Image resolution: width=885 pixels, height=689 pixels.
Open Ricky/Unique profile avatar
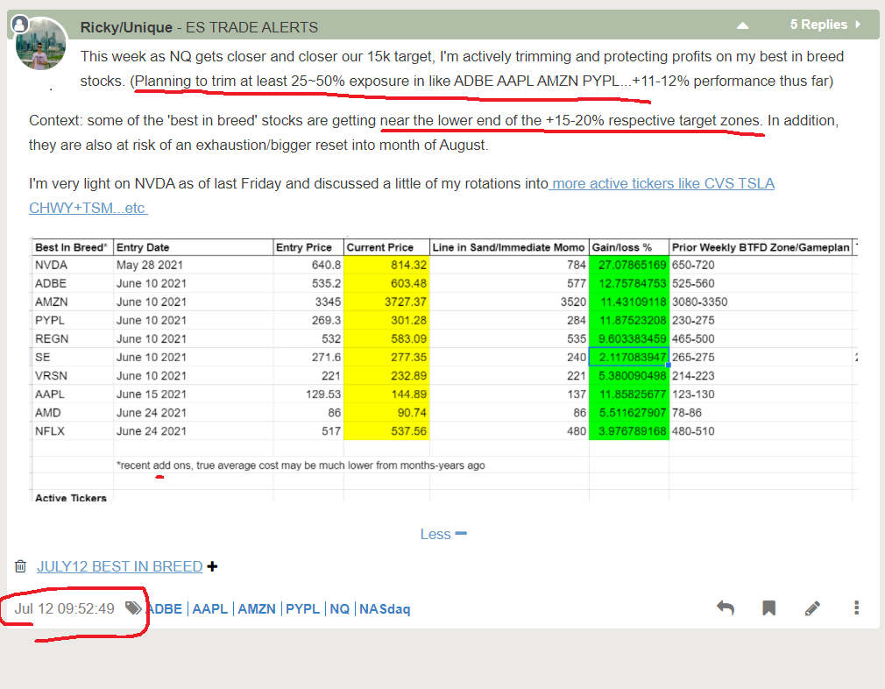pyautogui.click(x=40, y=44)
